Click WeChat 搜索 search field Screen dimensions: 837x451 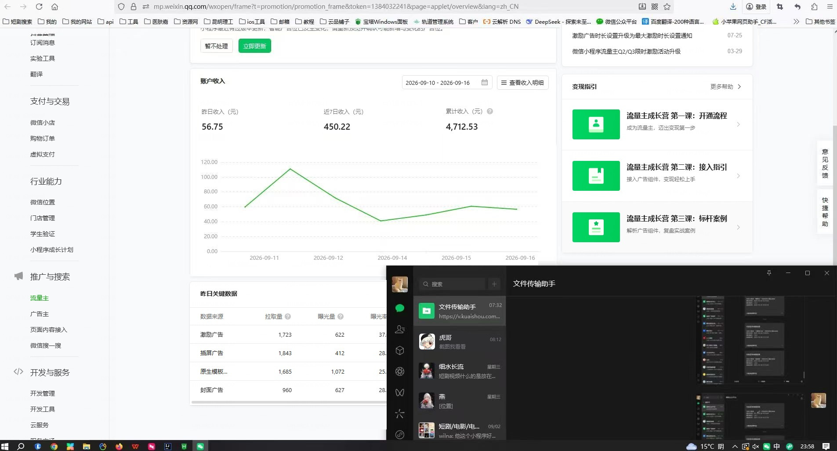point(453,284)
